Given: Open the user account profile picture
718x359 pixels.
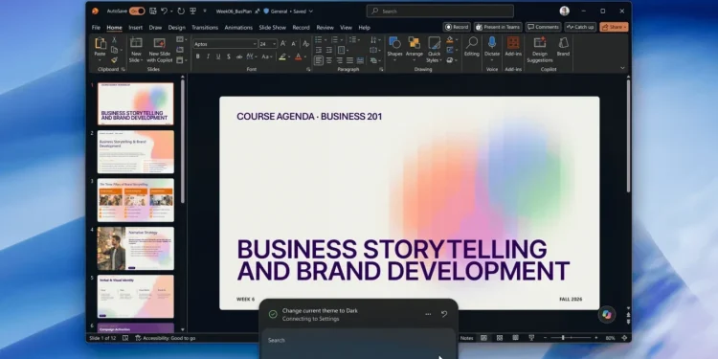Looking at the screenshot, I should click(x=564, y=11).
